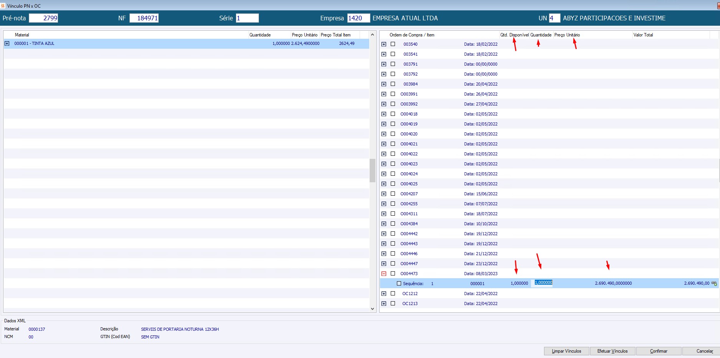
Task: Click the Material column header
Action: point(22,35)
